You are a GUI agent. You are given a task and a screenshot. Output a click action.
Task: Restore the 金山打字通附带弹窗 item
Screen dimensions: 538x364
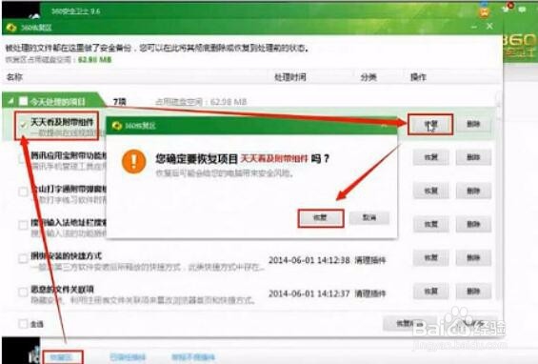(430, 191)
